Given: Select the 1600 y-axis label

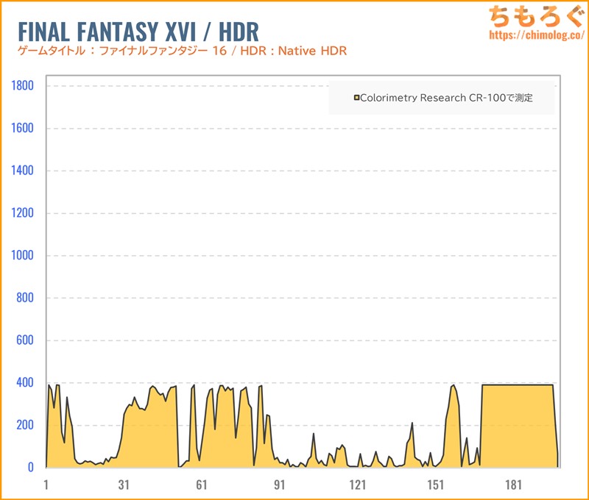Looking at the screenshot, I should coord(22,129).
